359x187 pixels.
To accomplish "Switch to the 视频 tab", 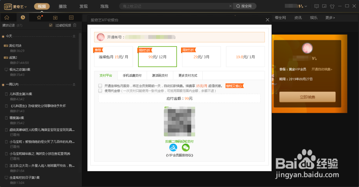I will click(x=42, y=6).
